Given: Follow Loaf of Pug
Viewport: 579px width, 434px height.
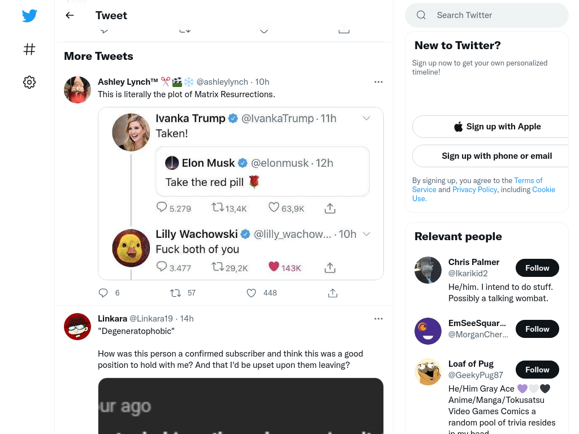Looking at the screenshot, I should (537, 370).
